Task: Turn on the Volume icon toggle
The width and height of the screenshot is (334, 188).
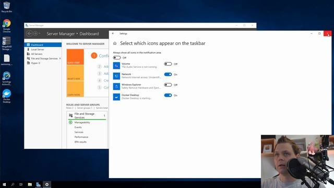Action: click(168, 64)
